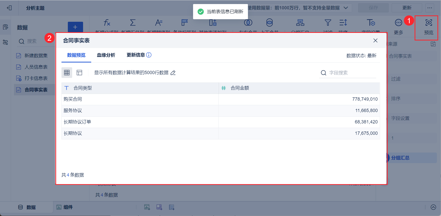
Task: Click the 长期协议订单 cell
Action: (x=140, y=122)
